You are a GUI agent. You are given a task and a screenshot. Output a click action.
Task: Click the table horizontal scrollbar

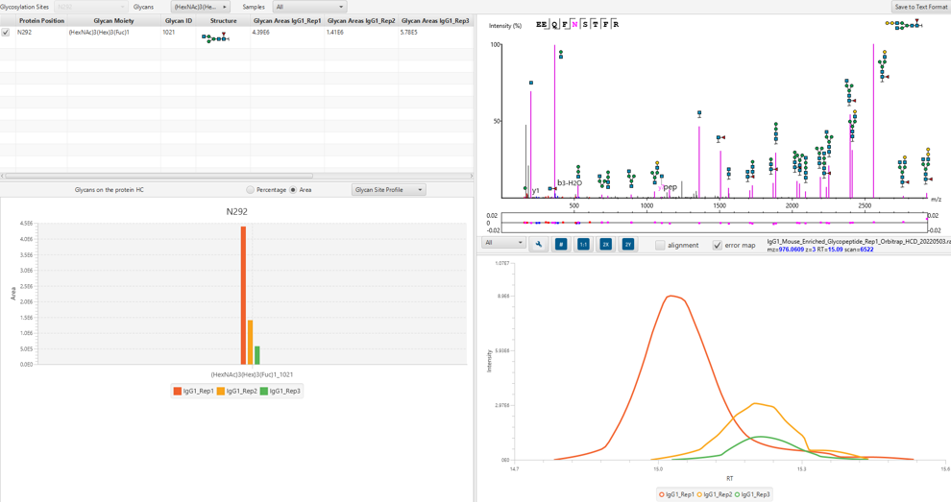pyautogui.click(x=158, y=176)
